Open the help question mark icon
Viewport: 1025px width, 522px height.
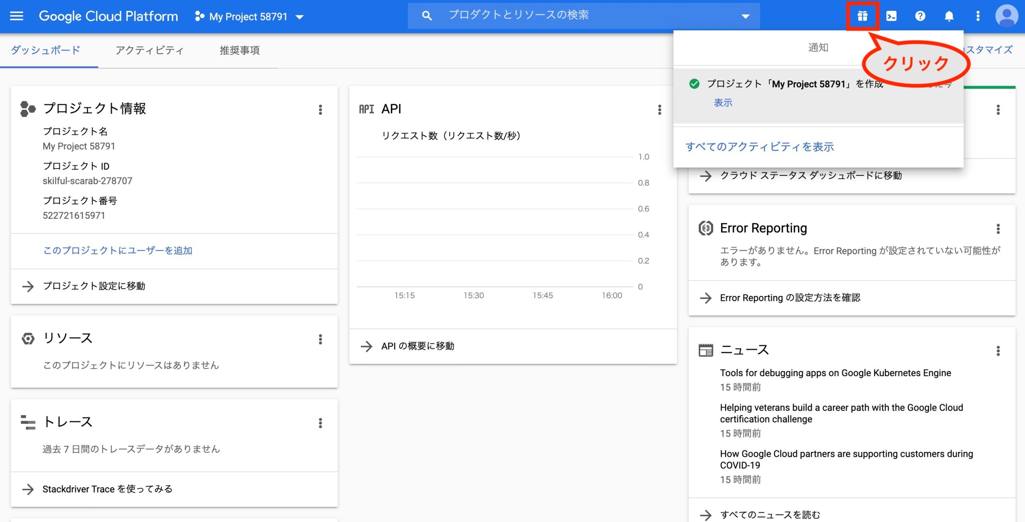[920, 16]
